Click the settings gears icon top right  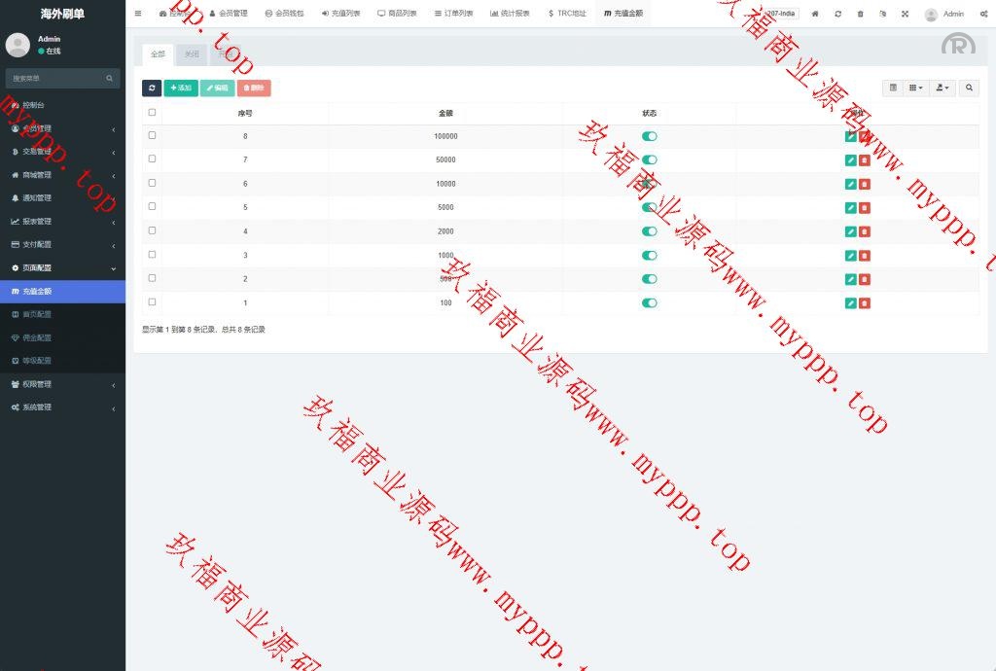[983, 14]
